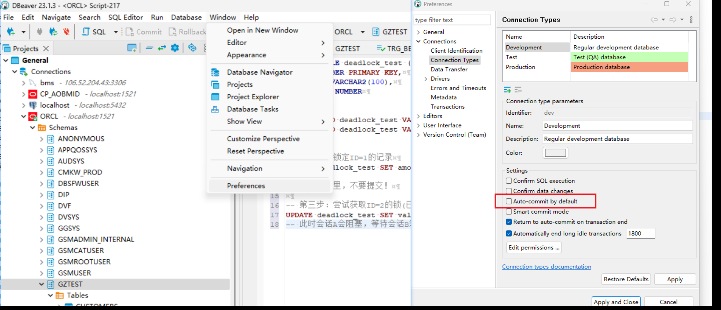Open the Editor submenu
The height and width of the screenshot is (310, 721).
[x=270, y=42]
